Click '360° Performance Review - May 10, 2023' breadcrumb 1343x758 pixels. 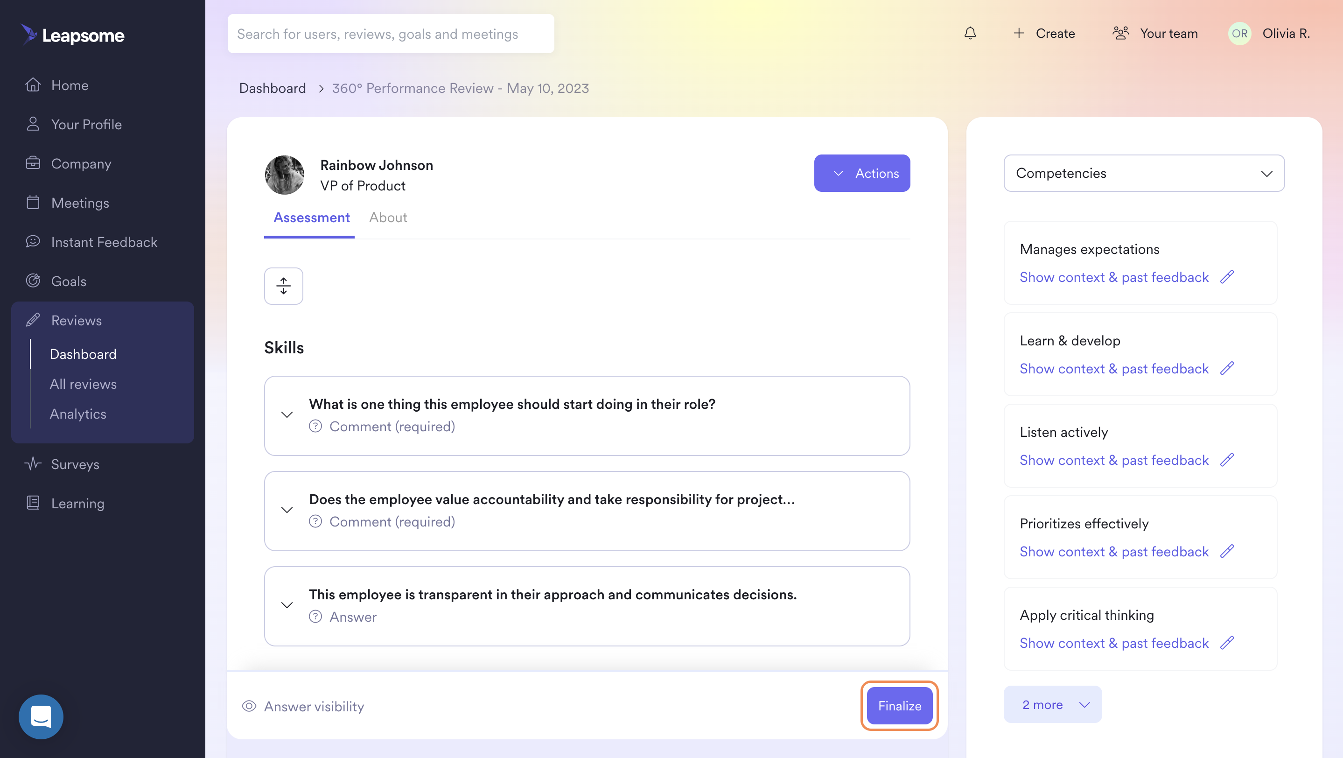tap(461, 88)
